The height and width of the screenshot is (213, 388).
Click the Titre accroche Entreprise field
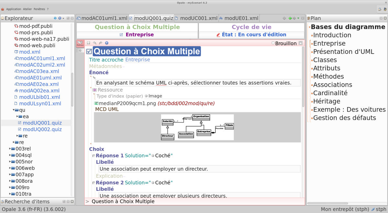[137, 60]
